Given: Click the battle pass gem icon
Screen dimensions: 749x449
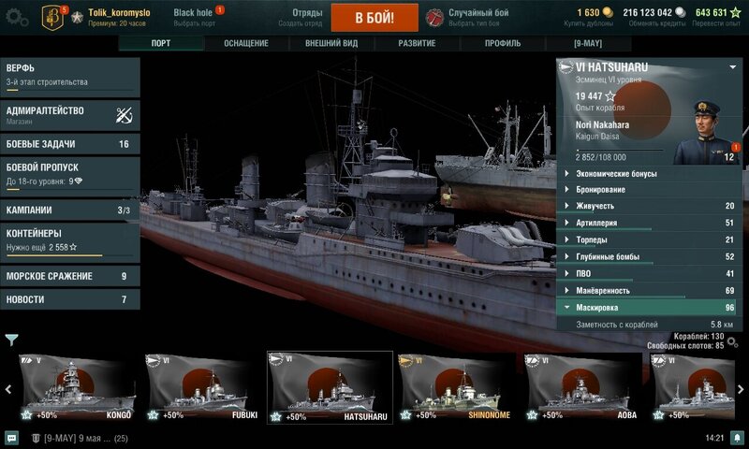Looking at the screenshot, I should (x=79, y=181).
